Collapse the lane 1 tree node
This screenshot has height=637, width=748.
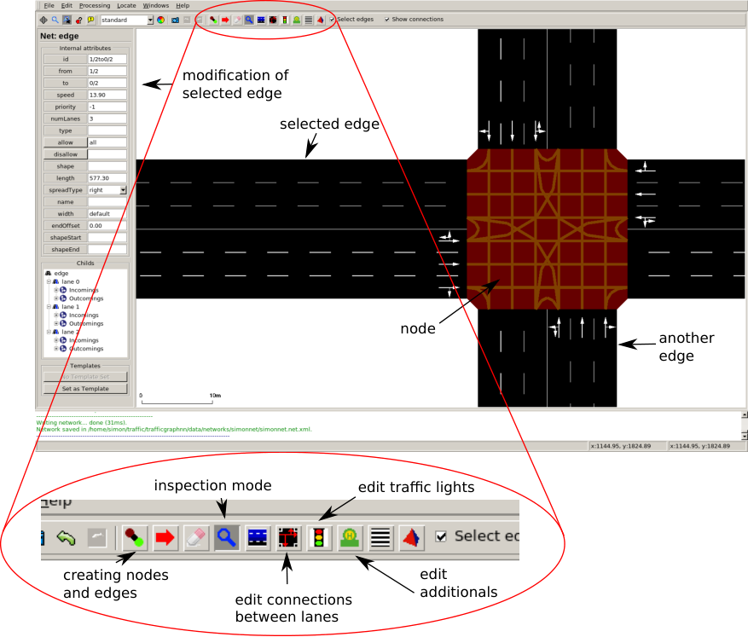pos(49,307)
